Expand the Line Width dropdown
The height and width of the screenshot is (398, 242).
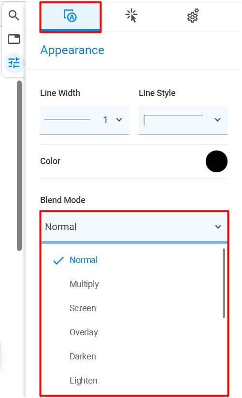[x=85, y=120]
